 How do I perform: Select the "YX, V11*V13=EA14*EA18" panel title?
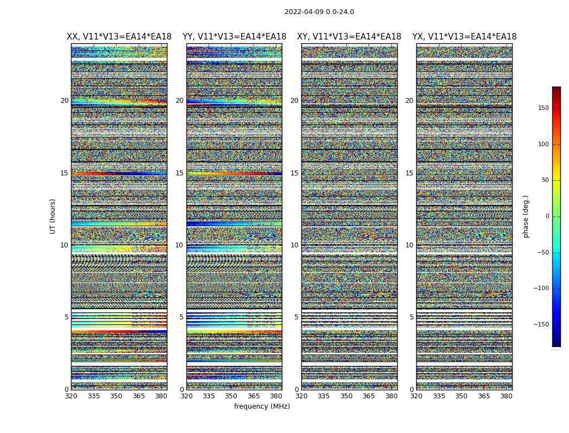click(464, 37)
